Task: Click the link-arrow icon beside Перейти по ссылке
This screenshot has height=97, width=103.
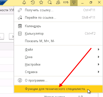Action: 20,18
